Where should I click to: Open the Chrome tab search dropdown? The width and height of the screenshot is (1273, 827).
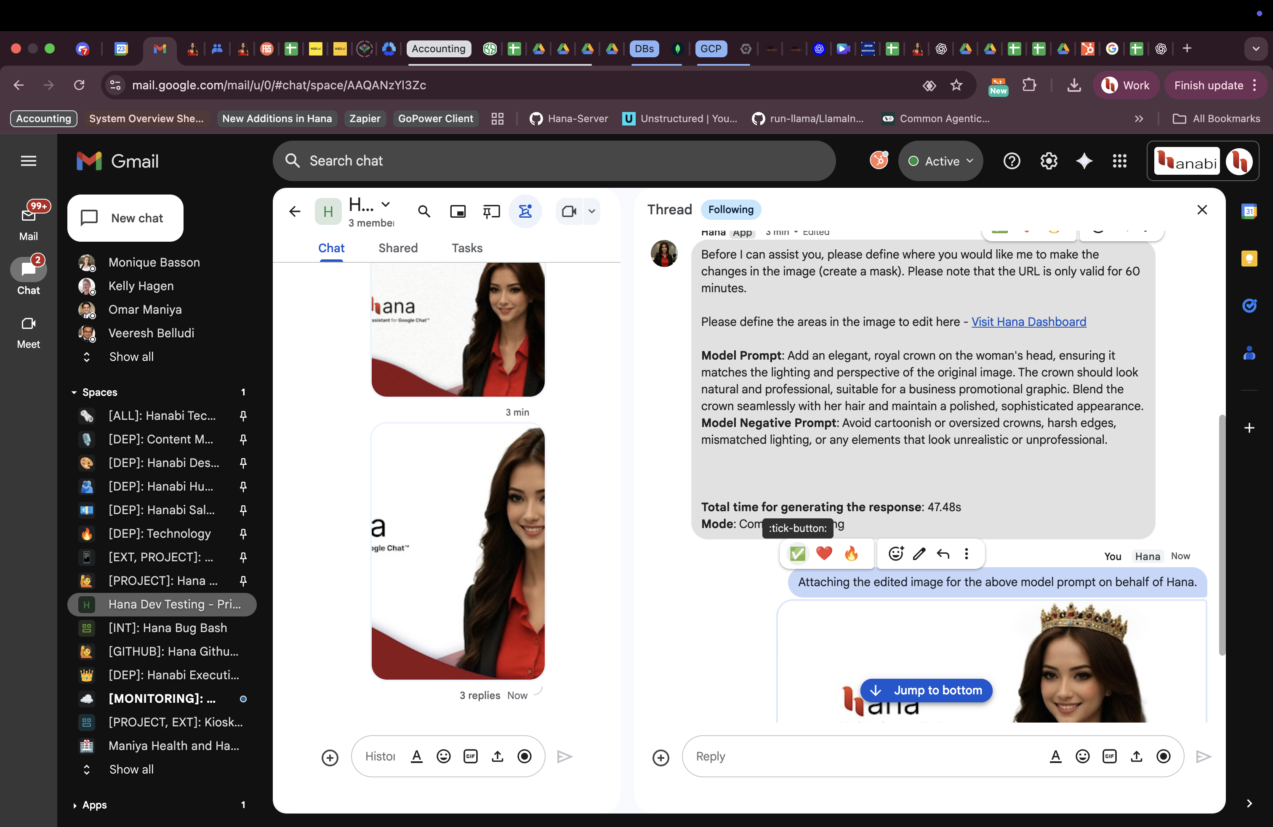coord(1255,49)
